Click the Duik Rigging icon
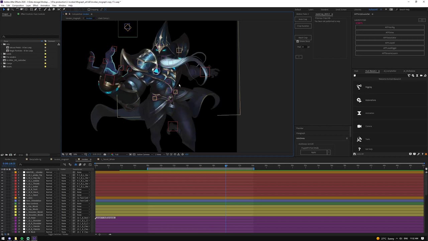 [359, 87]
